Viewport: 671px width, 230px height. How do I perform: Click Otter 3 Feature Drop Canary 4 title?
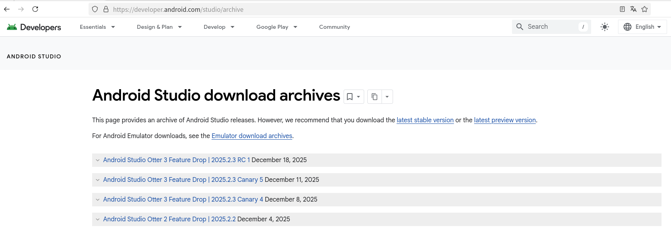(x=183, y=199)
